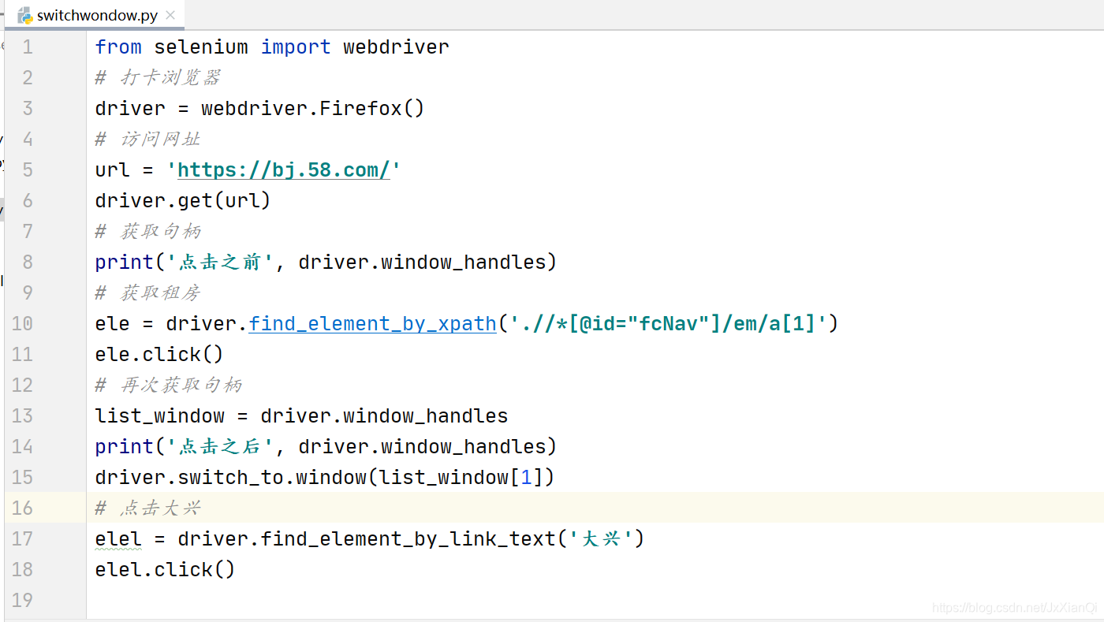Click the underlined 'ele1' variable on line 17

[x=118, y=538]
